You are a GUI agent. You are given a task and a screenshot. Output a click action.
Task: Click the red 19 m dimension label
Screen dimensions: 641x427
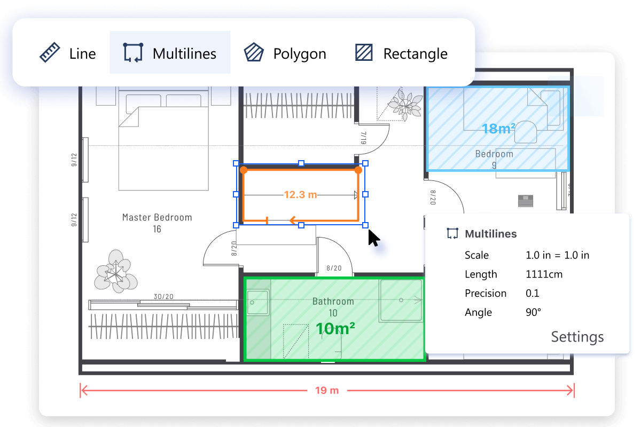[327, 390]
